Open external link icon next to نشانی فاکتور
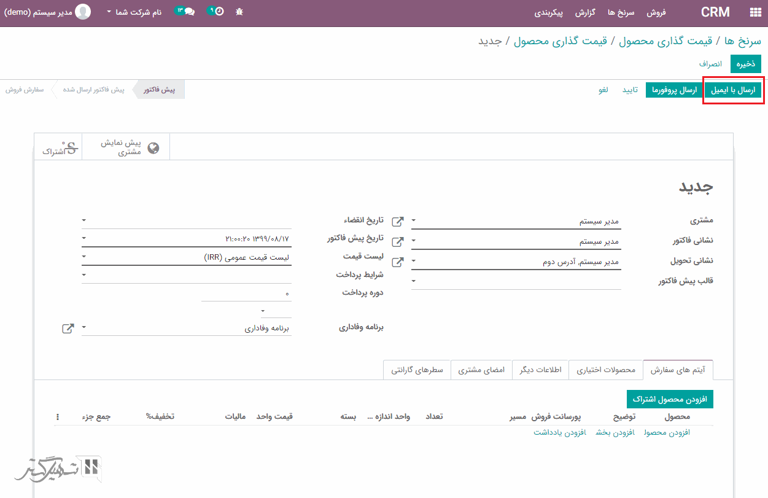The image size is (768, 498). 398,241
